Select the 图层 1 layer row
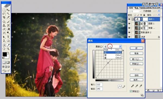The width and height of the screenshot is (163, 99). coord(143,24)
